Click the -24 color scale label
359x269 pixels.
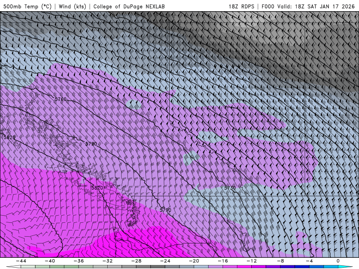point(165,261)
